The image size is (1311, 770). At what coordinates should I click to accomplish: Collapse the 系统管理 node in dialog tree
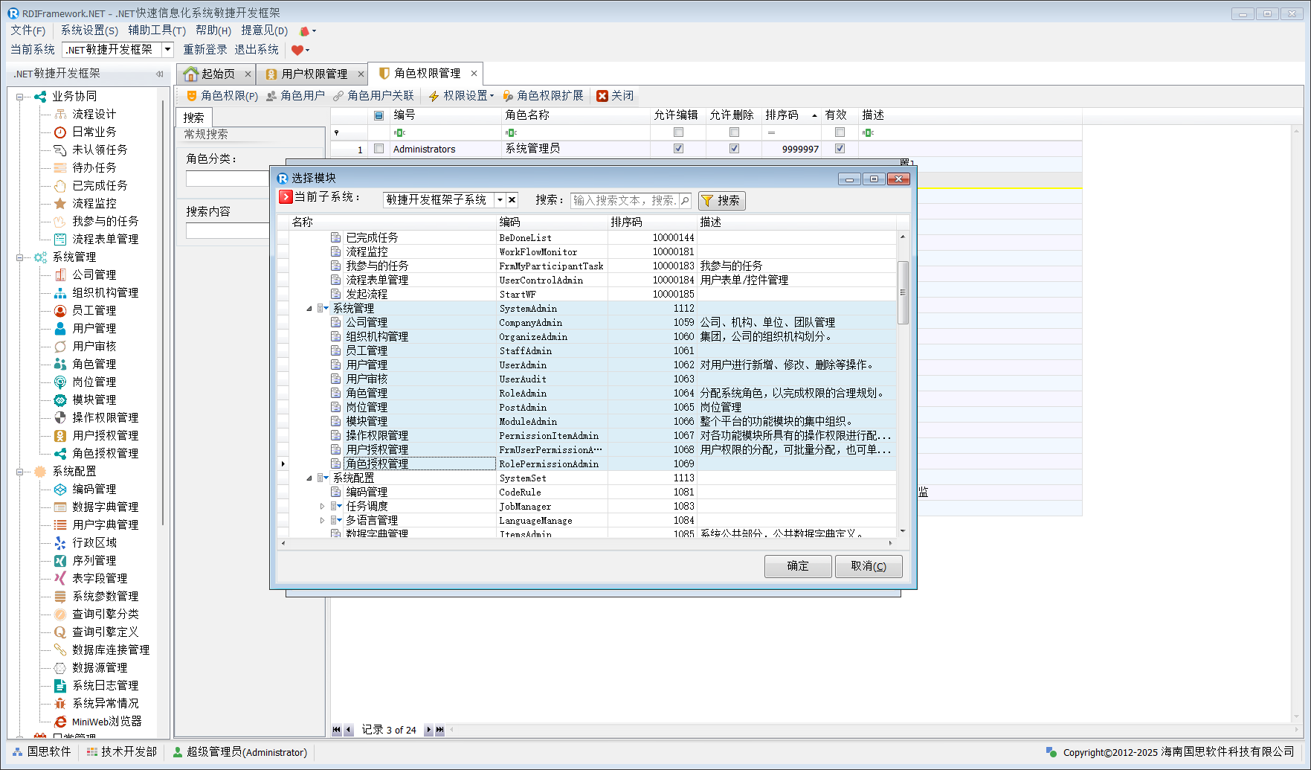click(x=309, y=309)
